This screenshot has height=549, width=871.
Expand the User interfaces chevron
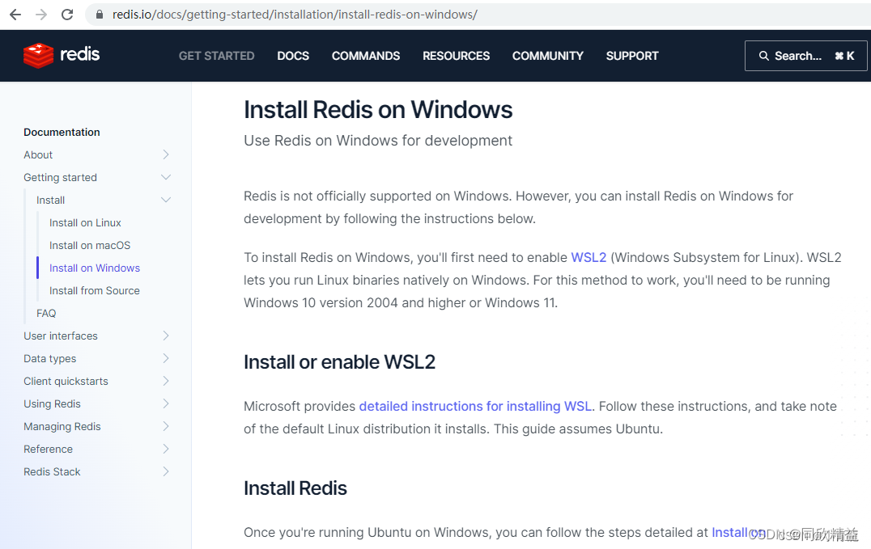tap(165, 336)
